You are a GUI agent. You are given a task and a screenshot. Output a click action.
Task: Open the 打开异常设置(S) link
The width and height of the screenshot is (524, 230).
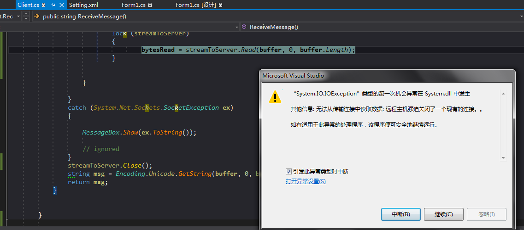(306, 181)
